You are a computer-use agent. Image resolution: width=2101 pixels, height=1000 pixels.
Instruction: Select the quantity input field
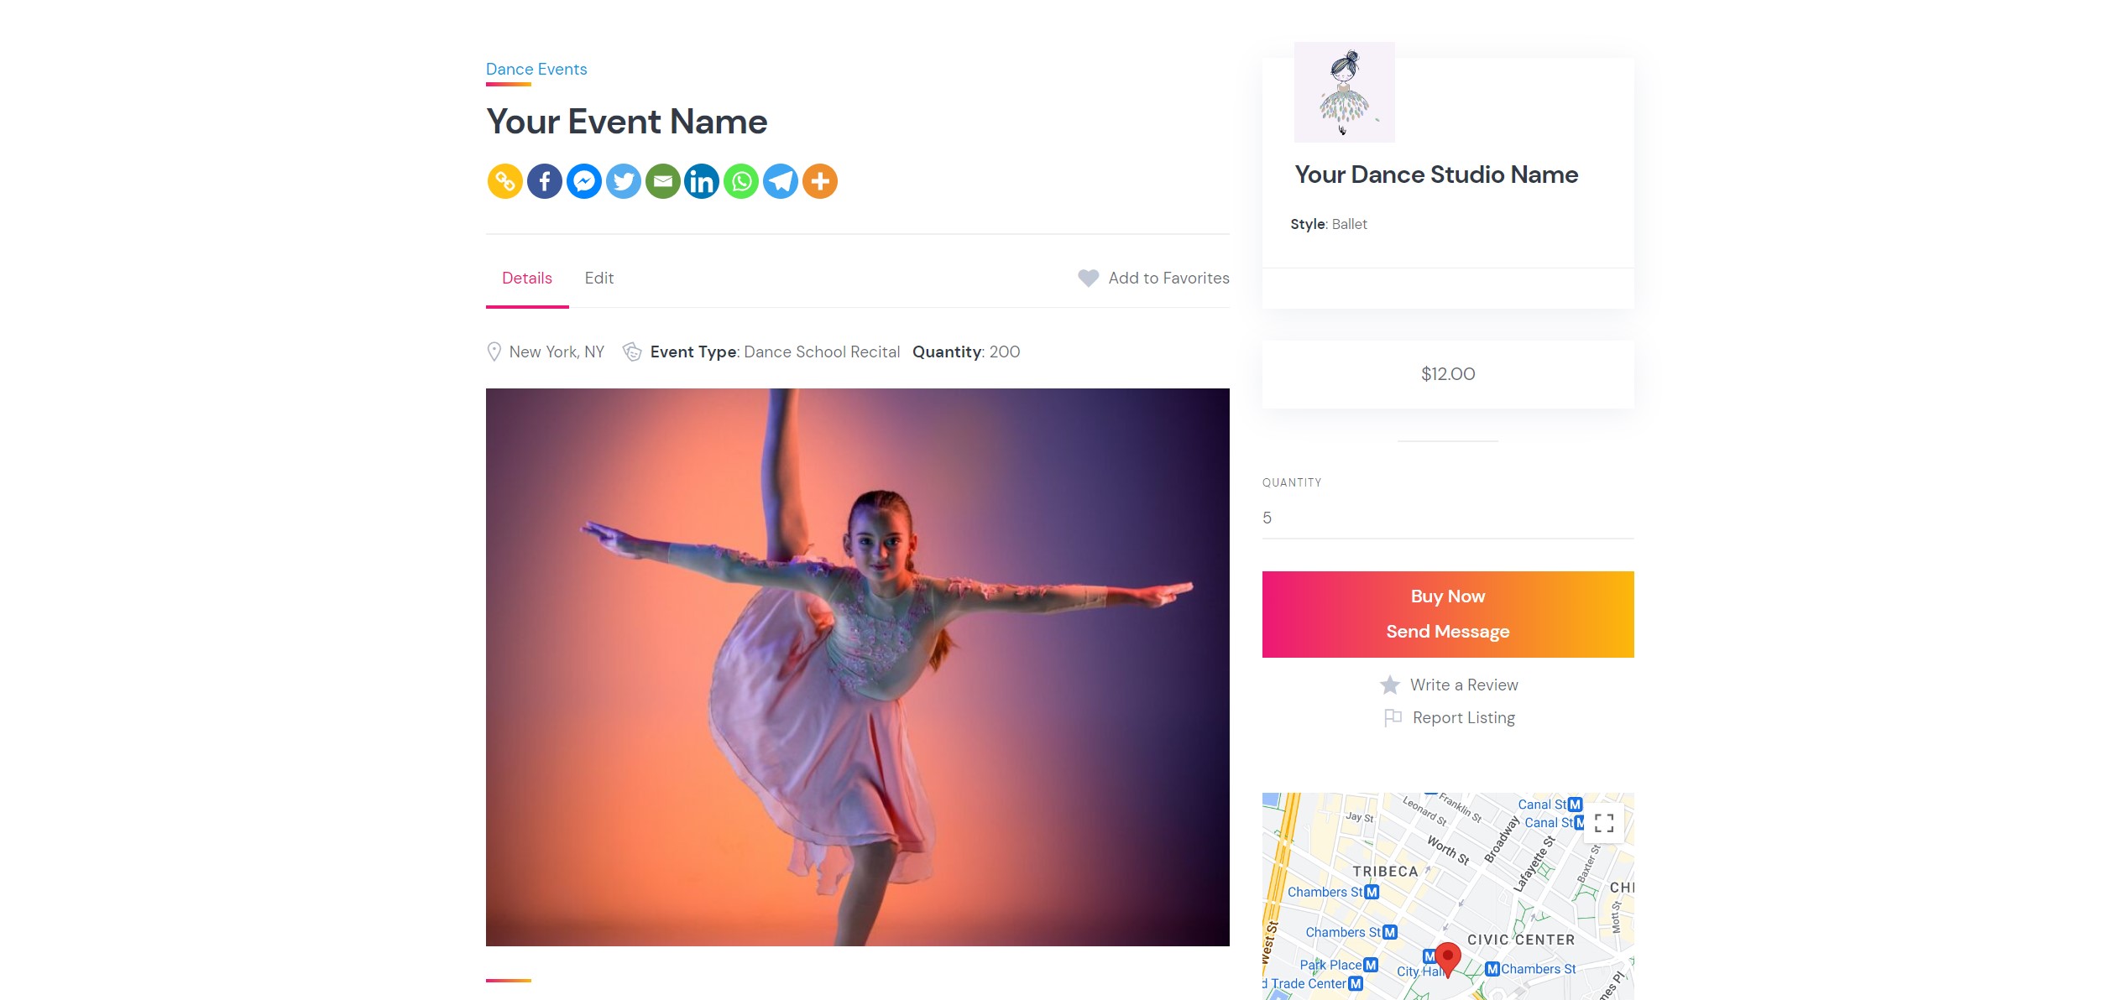tap(1447, 518)
